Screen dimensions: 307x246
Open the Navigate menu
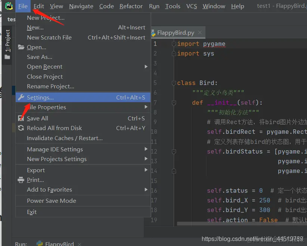tap(81, 6)
